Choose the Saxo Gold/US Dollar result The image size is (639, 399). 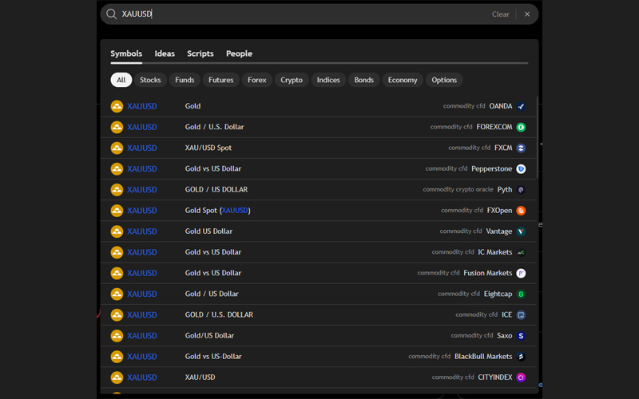click(x=319, y=336)
